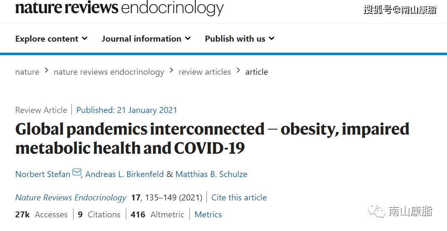Open author Matthias B. Schulze link
Viewport: 447px width, 231px height.
click(x=212, y=174)
